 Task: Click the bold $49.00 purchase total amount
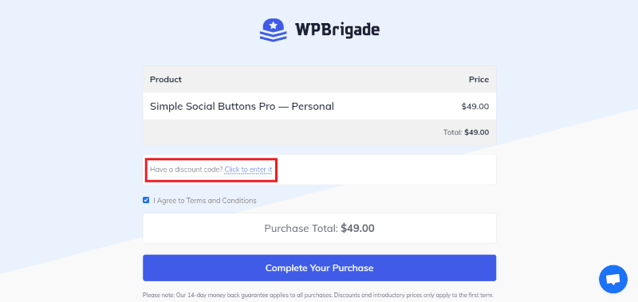(x=357, y=229)
